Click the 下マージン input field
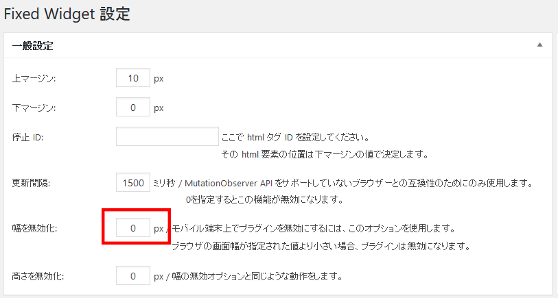Viewport: 558px width, 298px height. [x=133, y=108]
